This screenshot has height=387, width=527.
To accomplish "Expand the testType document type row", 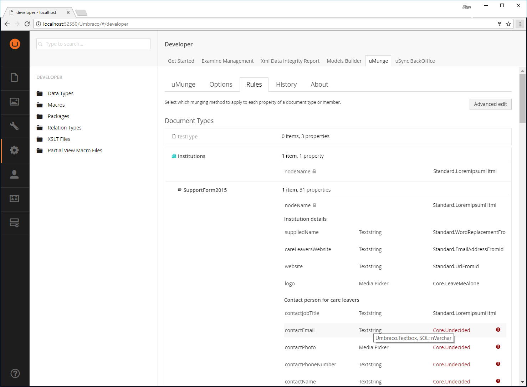I will [x=338, y=136].
